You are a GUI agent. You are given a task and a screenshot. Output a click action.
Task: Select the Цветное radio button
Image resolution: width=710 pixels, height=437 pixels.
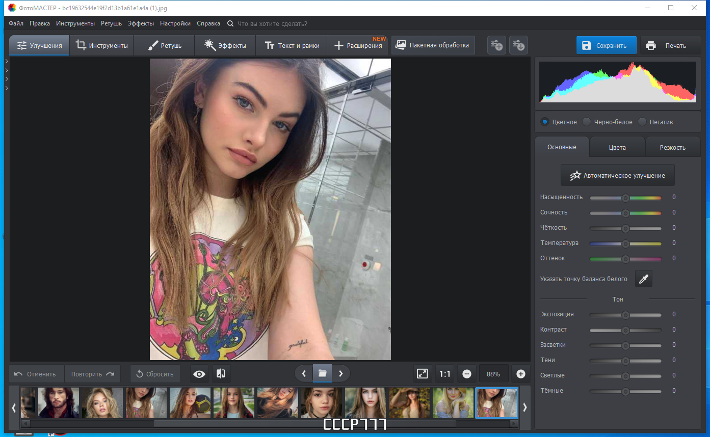[x=545, y=122]
